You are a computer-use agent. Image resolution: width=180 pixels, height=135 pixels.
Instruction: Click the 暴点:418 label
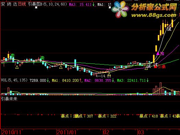point(149,116)
